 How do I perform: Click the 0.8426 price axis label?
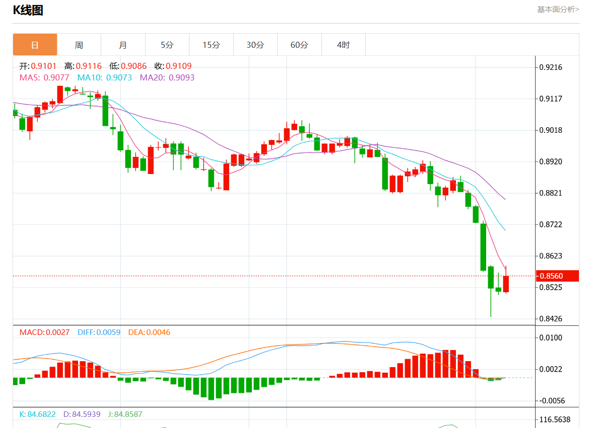pyautogui.click(x=551, y=319)
